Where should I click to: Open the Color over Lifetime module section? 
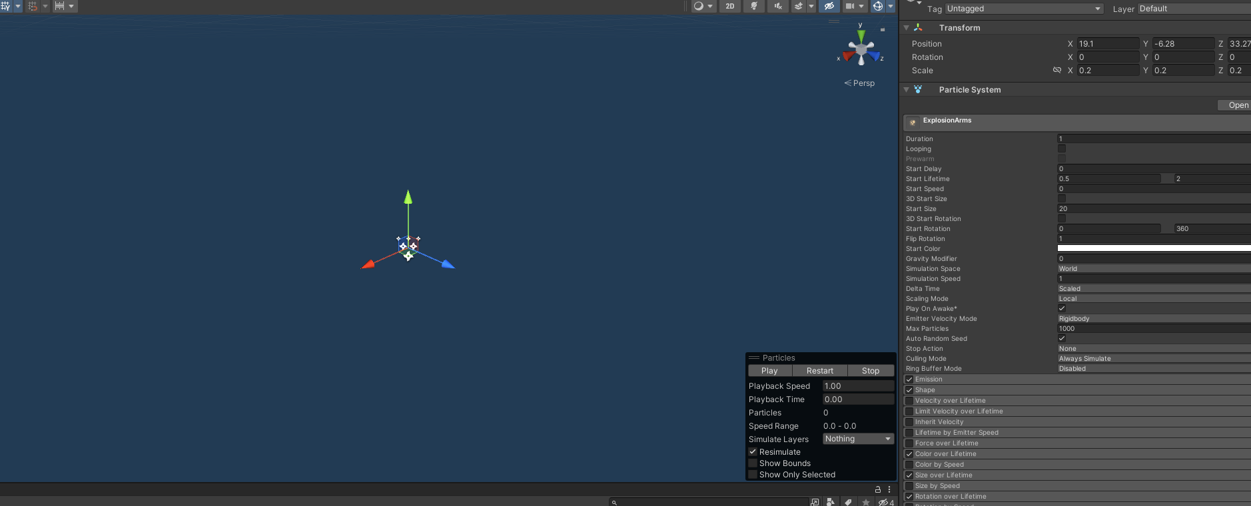[1077, 454]
